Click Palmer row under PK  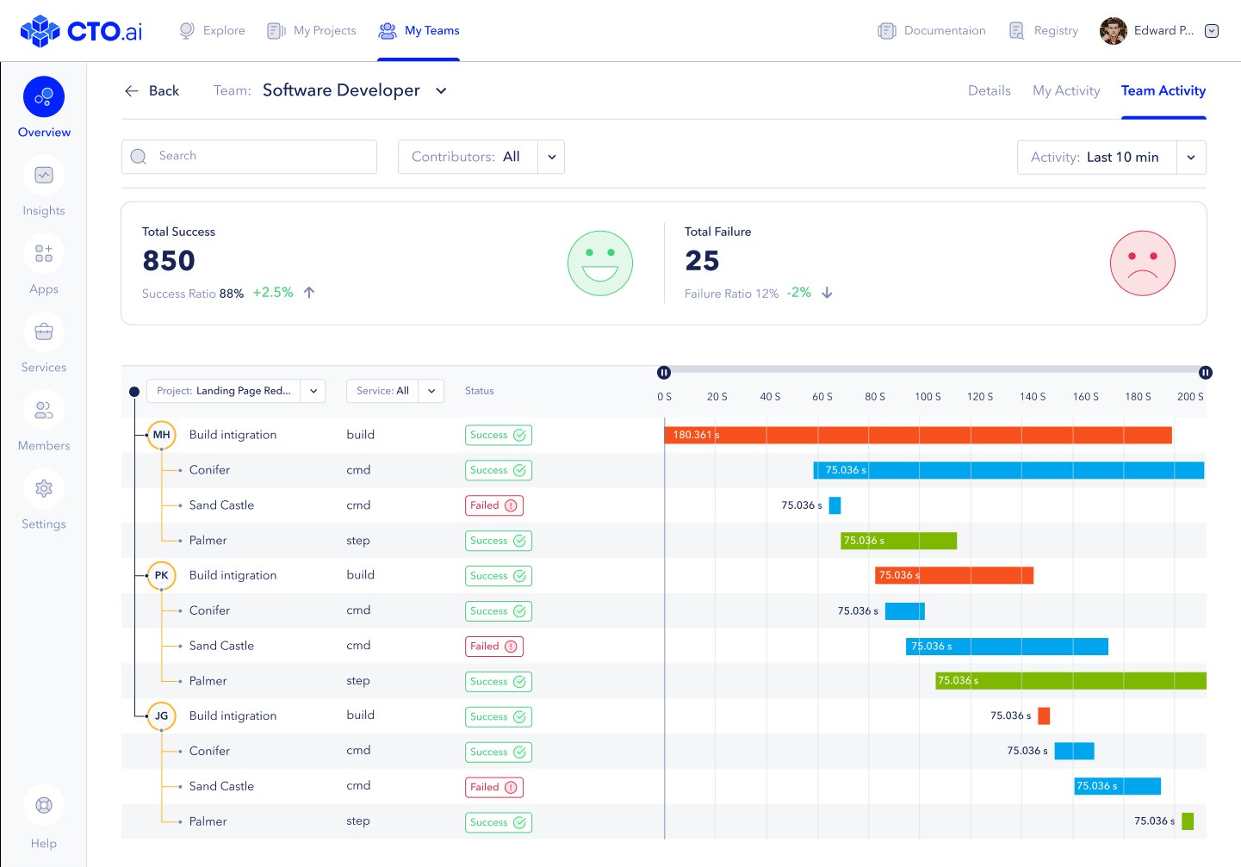(x=663, y=681)
